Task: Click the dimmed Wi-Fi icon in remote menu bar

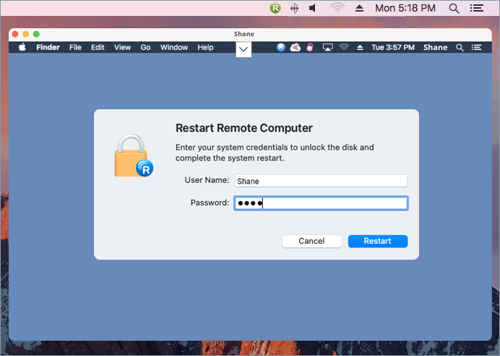Action: 344,47
